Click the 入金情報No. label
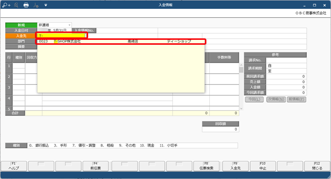 (x=84, y=30)
